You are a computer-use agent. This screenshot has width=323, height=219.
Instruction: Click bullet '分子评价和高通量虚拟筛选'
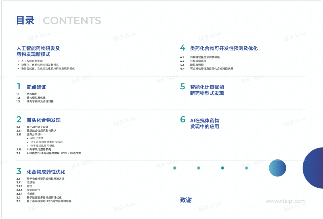46,142
